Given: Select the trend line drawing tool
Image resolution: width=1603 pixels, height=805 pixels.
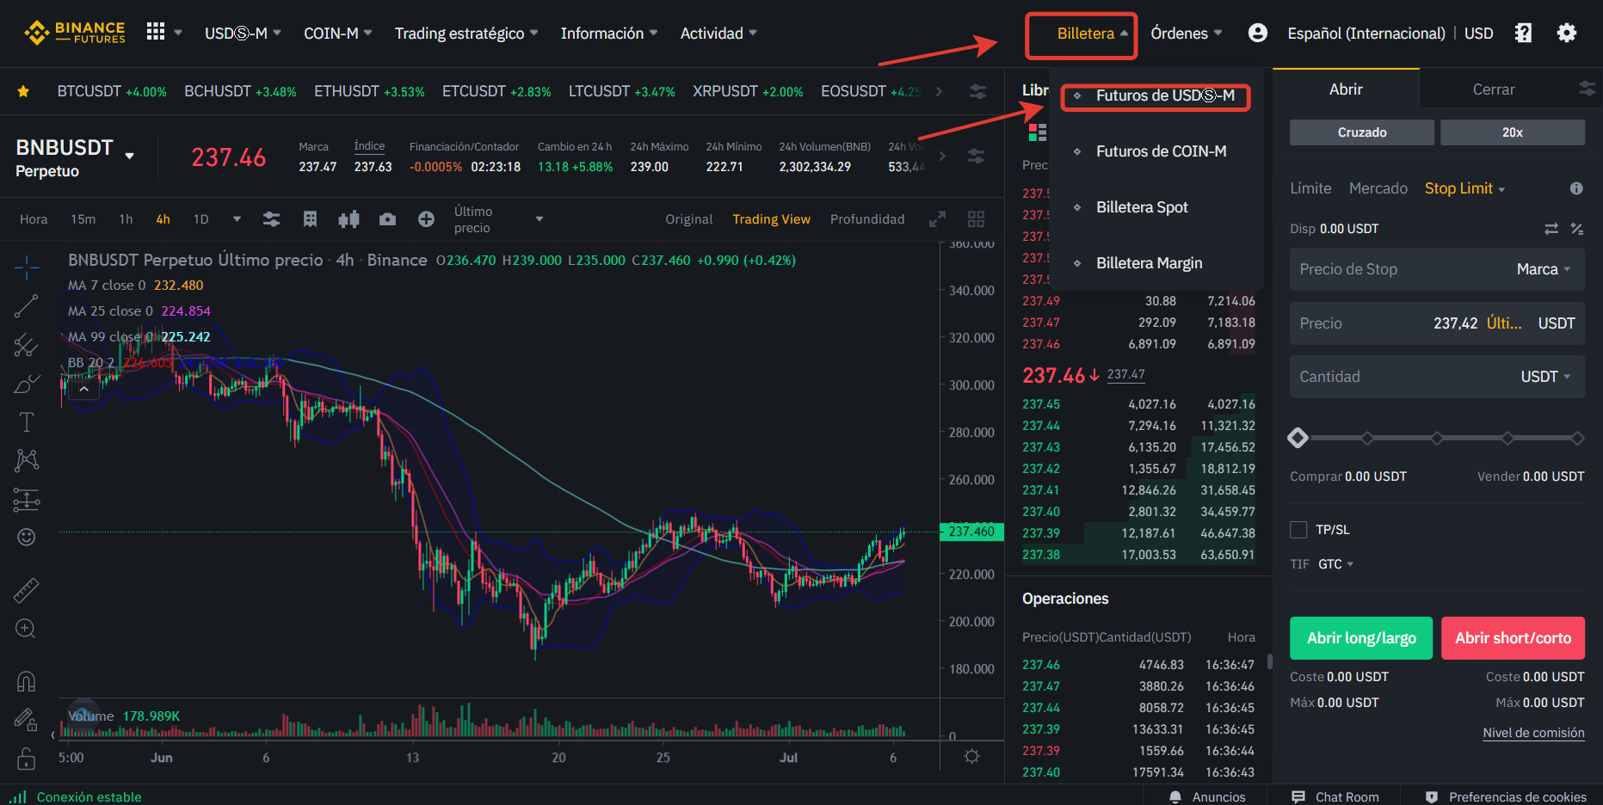Looking at the screenshot, I should [27, 306].
